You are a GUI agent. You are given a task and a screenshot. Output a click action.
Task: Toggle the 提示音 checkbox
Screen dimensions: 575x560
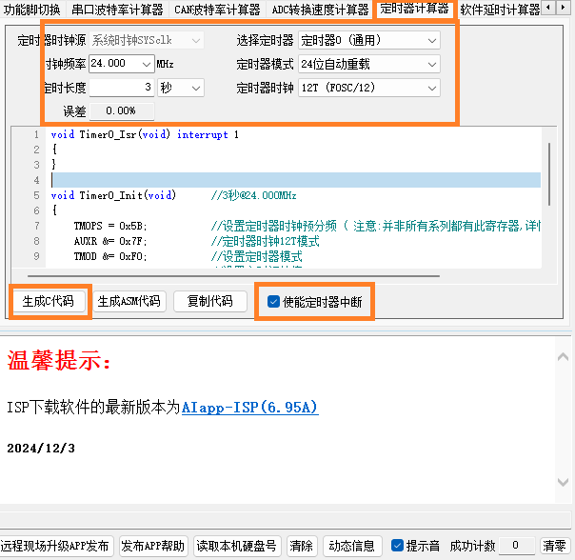click(397, 546)
